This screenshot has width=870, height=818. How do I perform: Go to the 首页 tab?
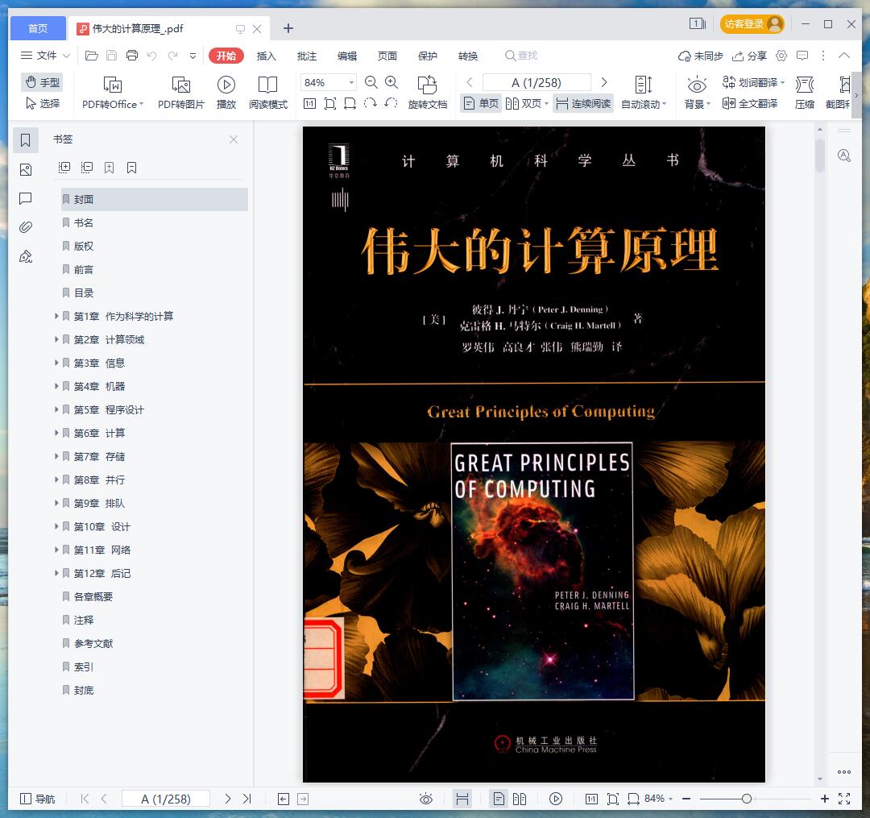(38, 28)
